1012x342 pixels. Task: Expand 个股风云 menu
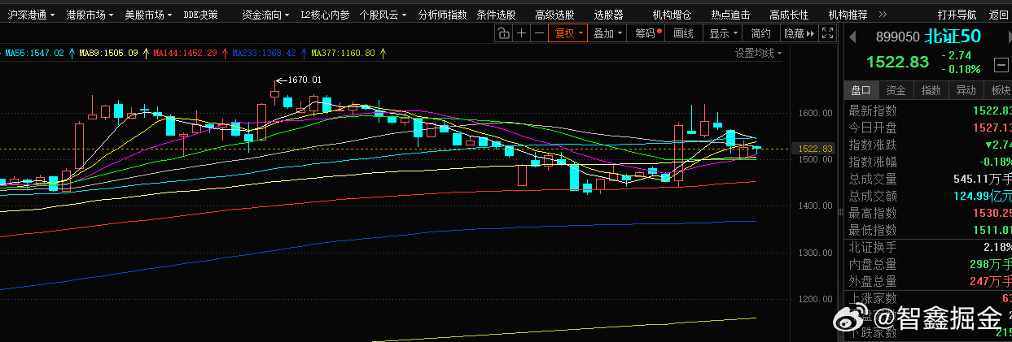pos(383,15)
